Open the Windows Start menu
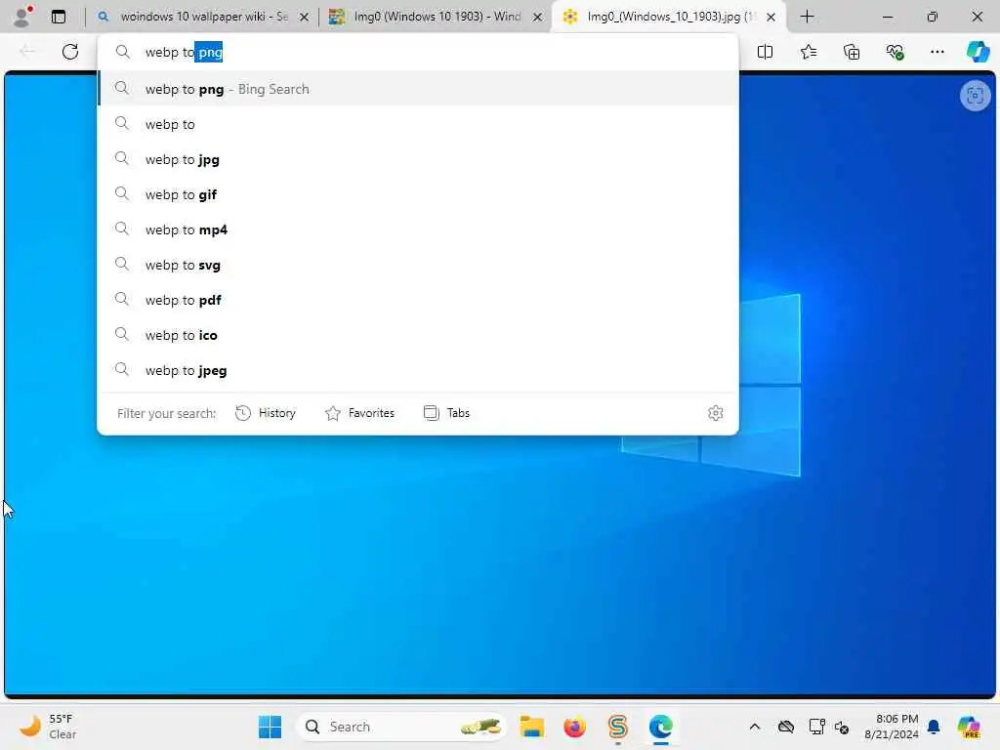The width and height of the screenshot is (1000, 750). click(x=270, y=727)
